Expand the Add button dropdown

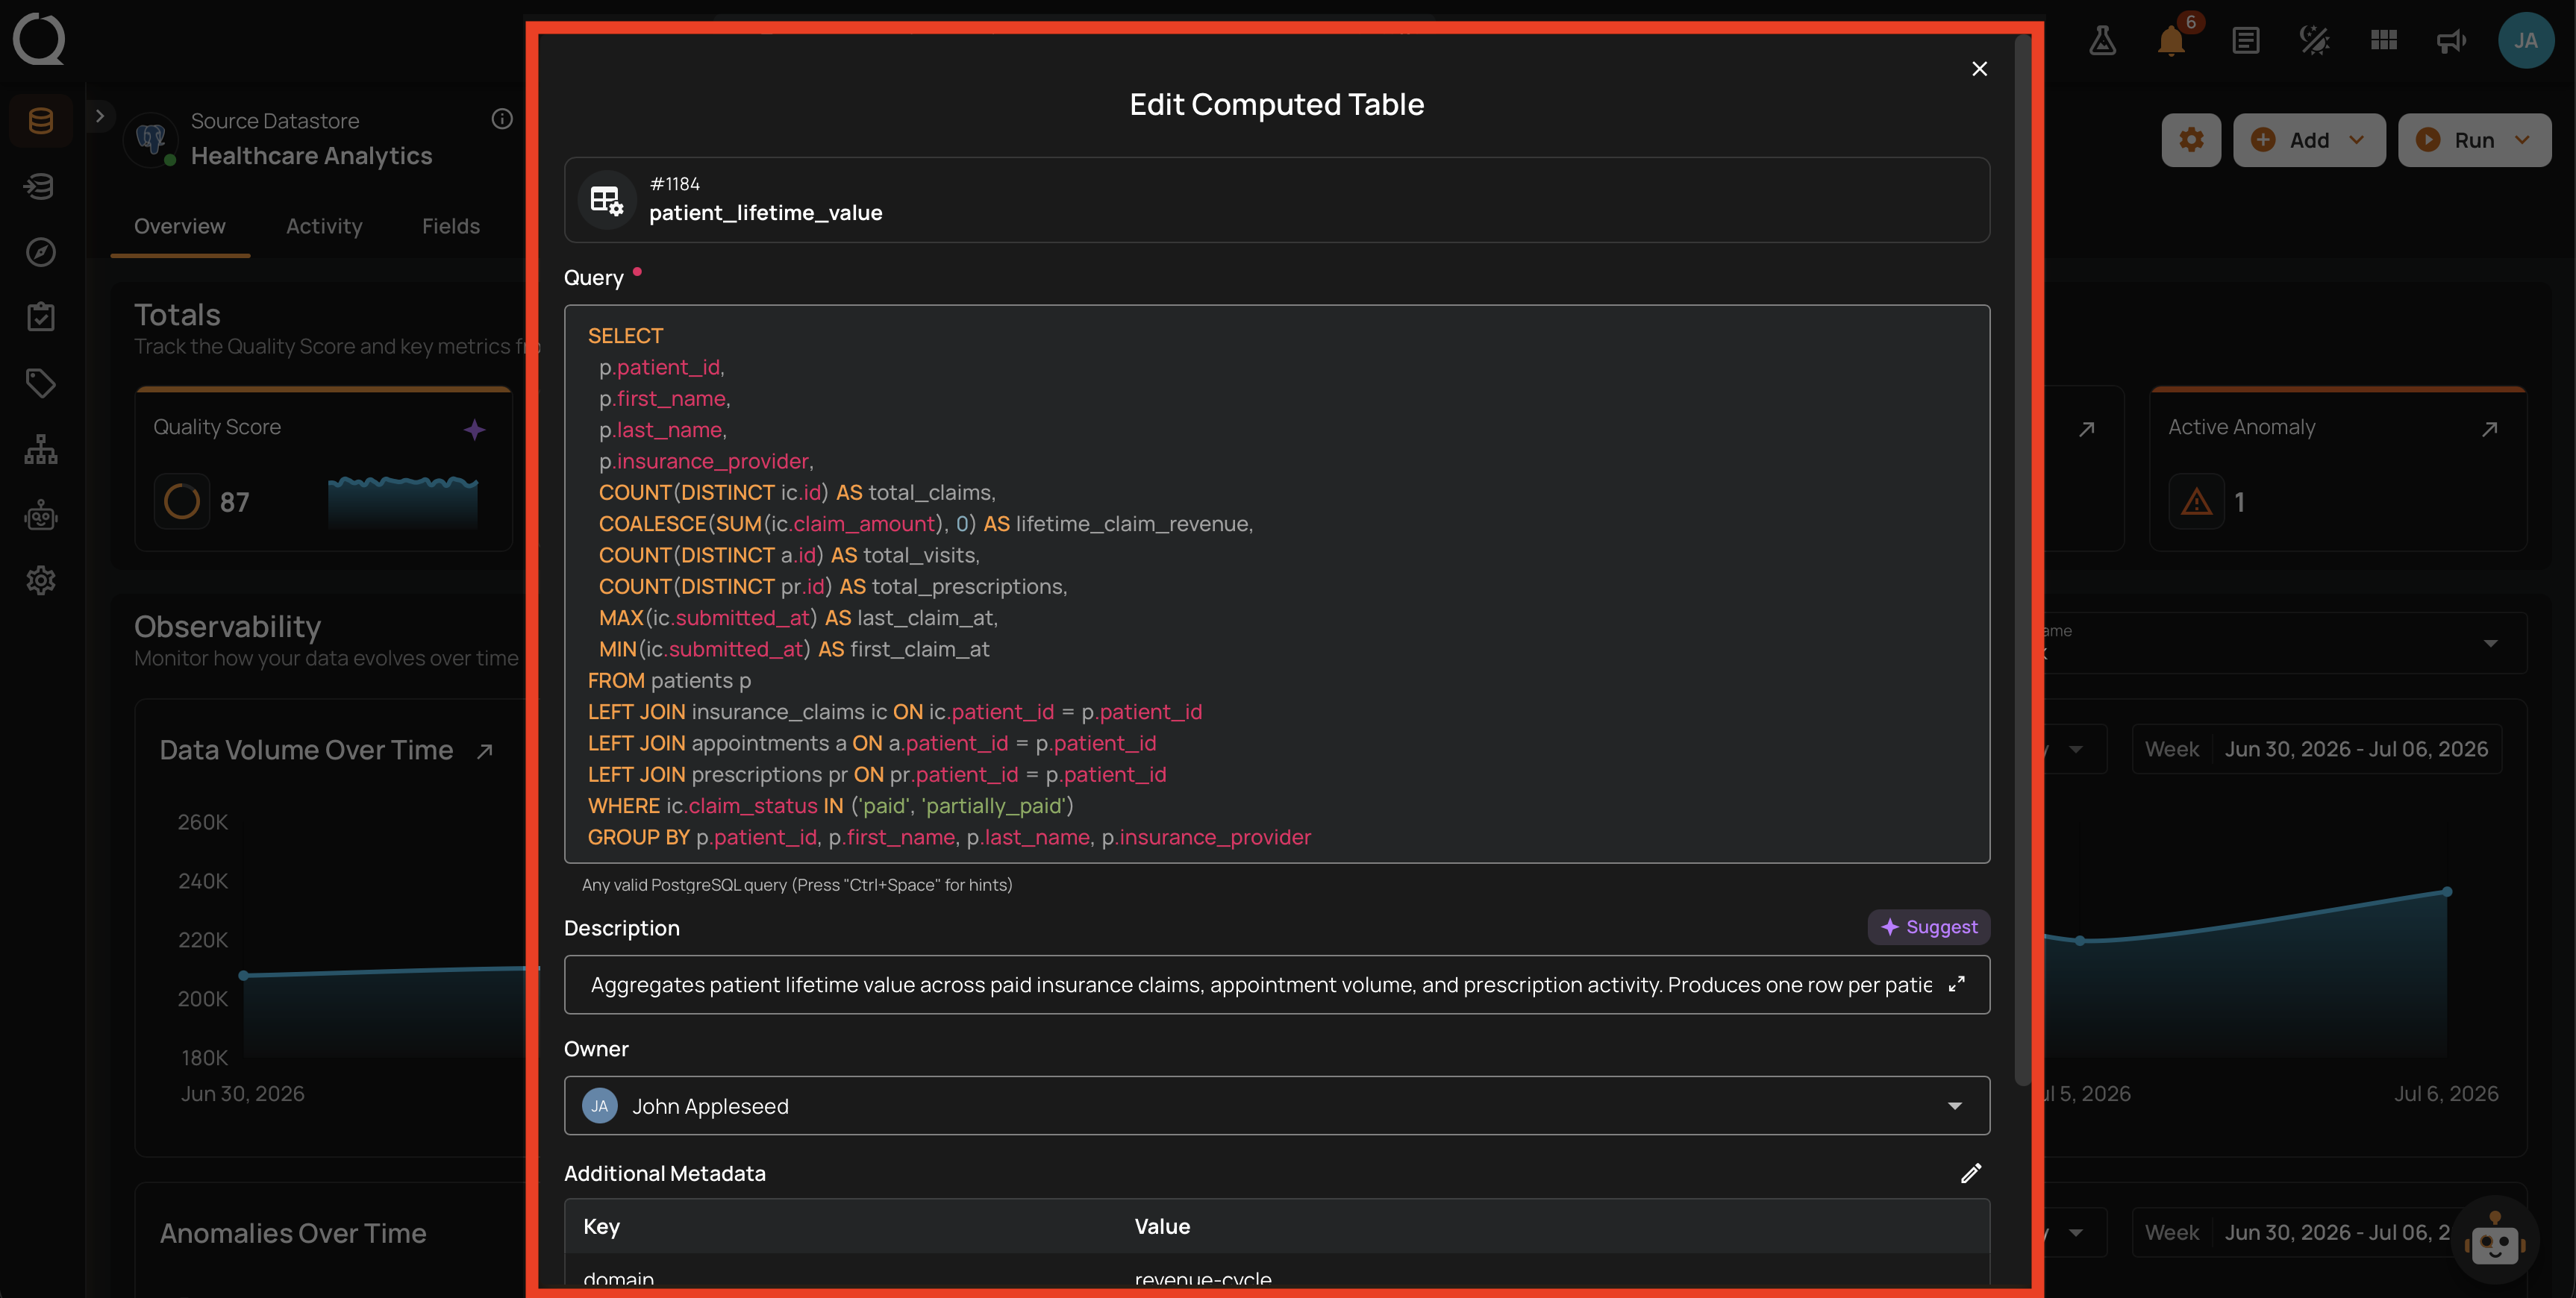click(2356, 140)
